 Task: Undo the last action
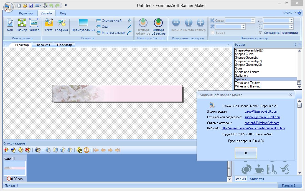coord(51,6)
